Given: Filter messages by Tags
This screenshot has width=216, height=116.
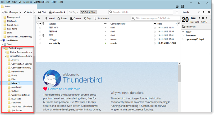Looking at the screenshot, I should [88, 18].
